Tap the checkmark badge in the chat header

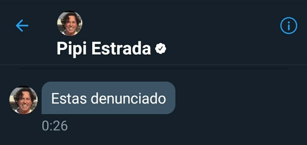(161, 49)
